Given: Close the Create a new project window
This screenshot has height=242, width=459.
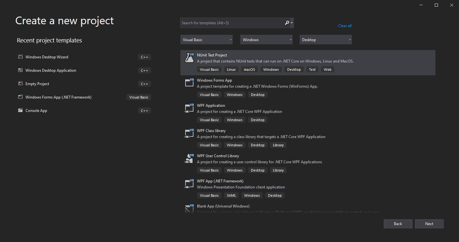Looking at the screenshot, I should coord(451,5).
